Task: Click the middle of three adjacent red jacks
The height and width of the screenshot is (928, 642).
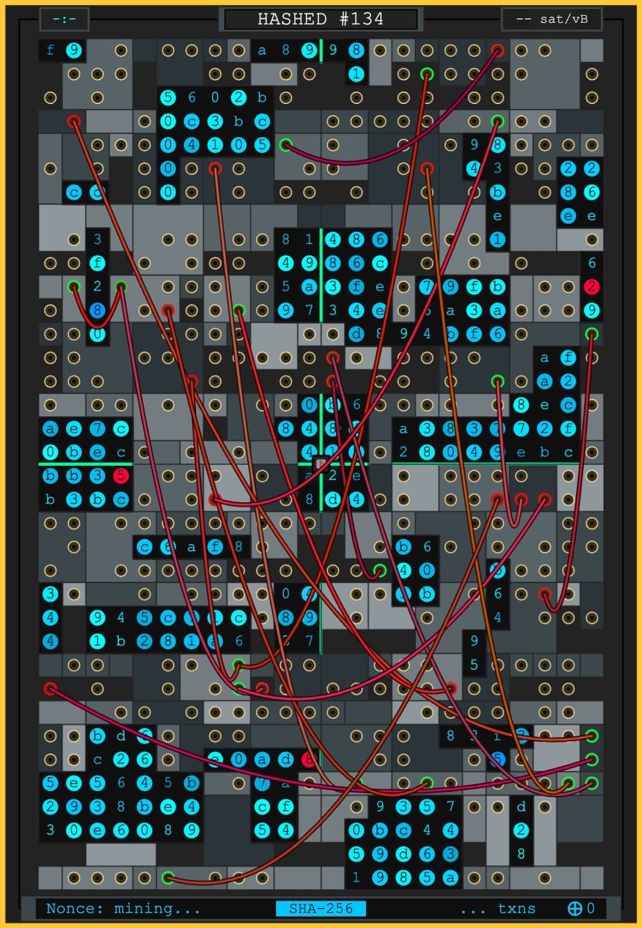Action: (x=521, y=499)
